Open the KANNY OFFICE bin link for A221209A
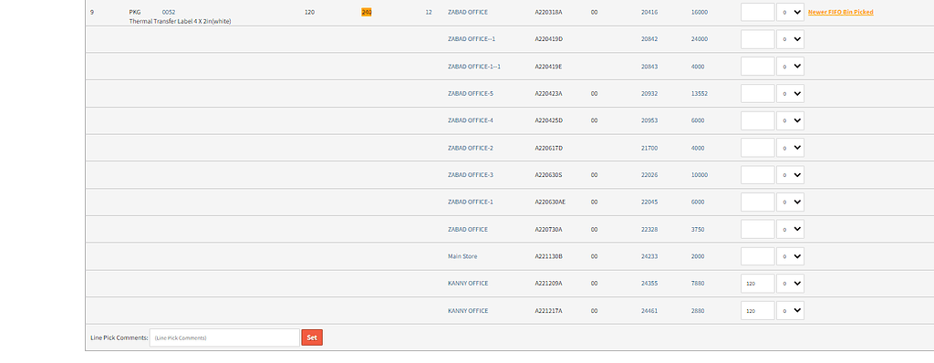 [x=468, y=284]
